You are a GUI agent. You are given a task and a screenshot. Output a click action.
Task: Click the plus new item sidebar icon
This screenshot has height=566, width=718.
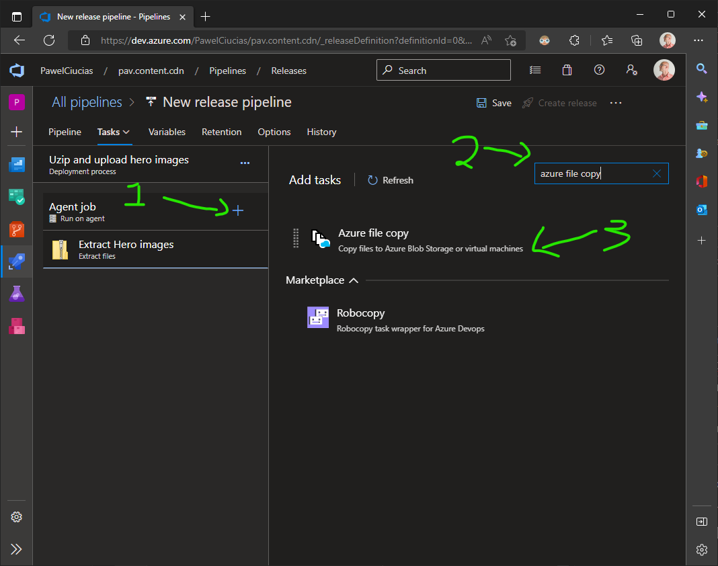(17, 132)
